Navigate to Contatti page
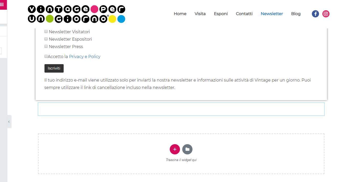The width and height of the screenshot is (352, 182). click(244, 14)
